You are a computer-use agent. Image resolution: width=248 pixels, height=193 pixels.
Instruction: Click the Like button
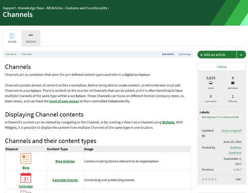point(238,179)
